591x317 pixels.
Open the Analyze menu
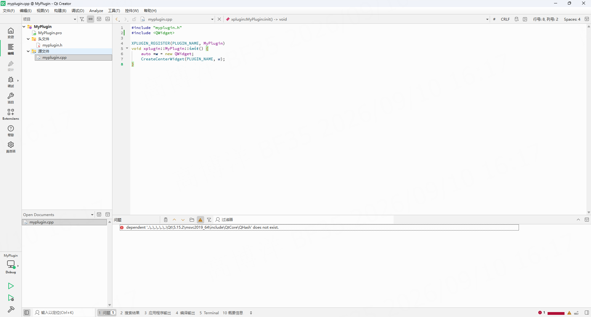point(96,11)
